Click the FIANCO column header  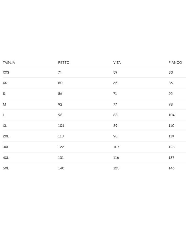click(x=175, y=63)
